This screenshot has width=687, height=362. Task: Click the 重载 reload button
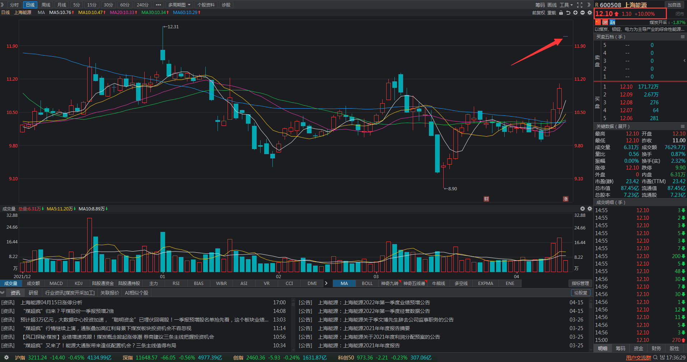click(552, 13)
